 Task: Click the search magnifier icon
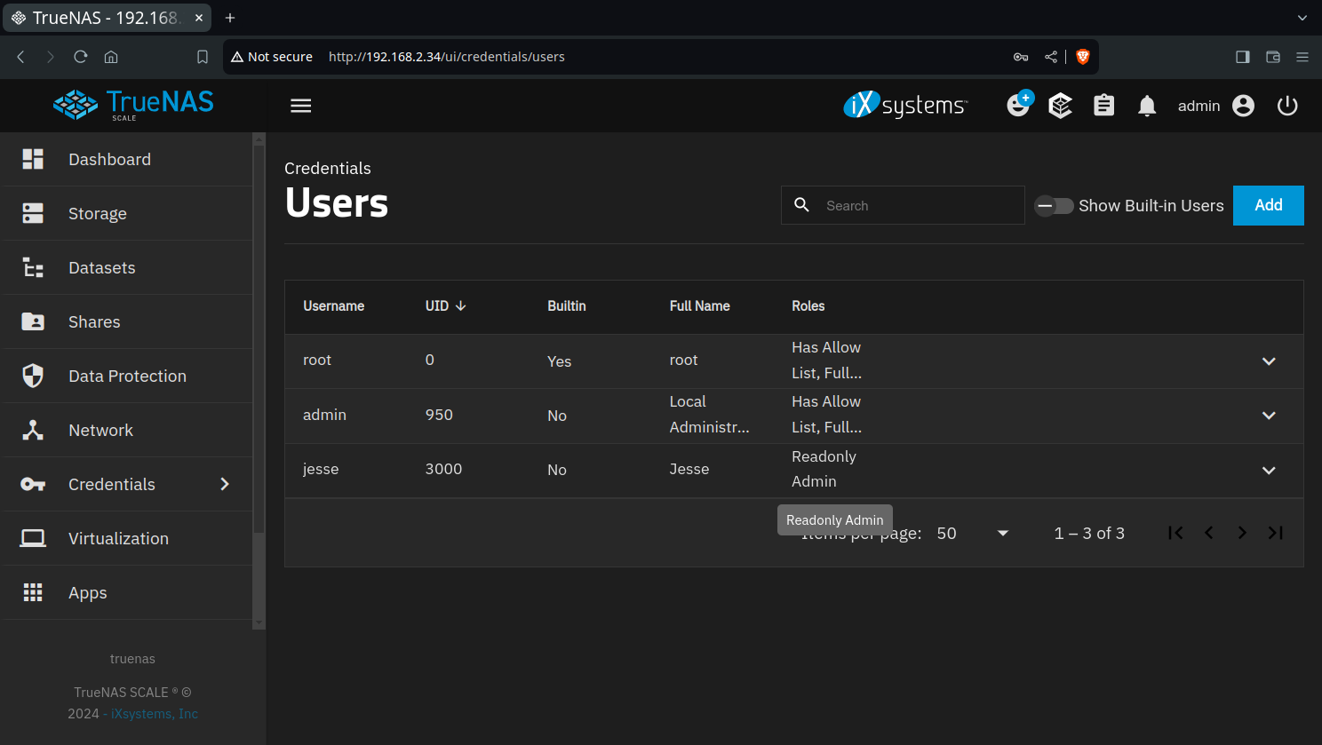pos(801,205)
